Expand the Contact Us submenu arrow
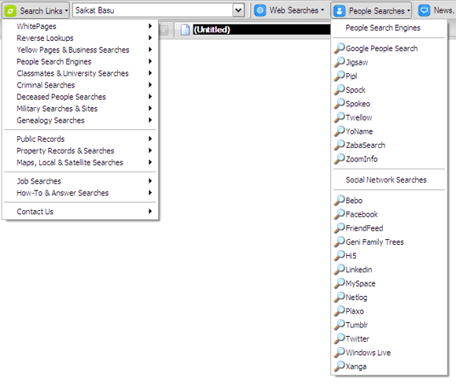This screenshot has height=392, width=456. (150, 211)
